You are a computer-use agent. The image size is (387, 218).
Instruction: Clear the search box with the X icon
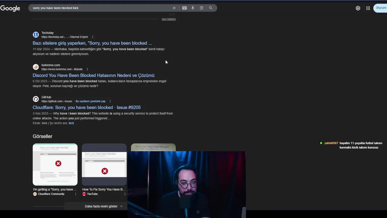click(174, 8)
